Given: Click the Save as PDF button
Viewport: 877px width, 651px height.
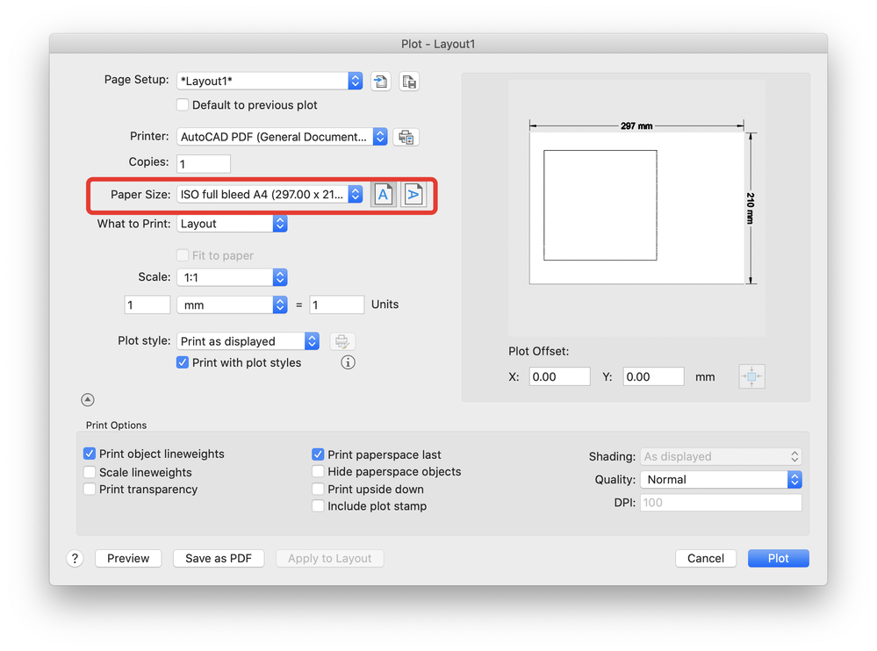Looking at the screenshot, I should (219, 558).
